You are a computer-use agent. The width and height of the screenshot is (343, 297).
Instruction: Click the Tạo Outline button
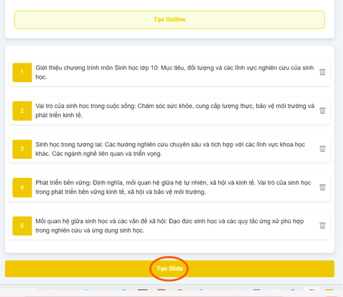pyautogui.click(x=169, y=20)
